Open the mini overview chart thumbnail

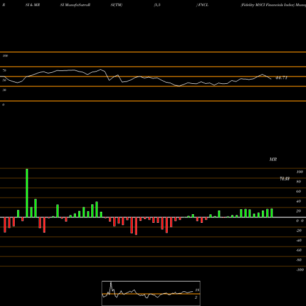(x=151, y=293)
